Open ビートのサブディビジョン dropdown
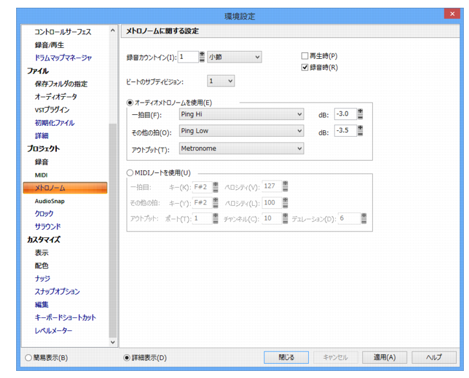 [221, 81]
